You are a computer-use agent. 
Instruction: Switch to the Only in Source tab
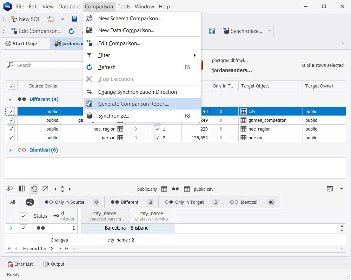[72, 202]
